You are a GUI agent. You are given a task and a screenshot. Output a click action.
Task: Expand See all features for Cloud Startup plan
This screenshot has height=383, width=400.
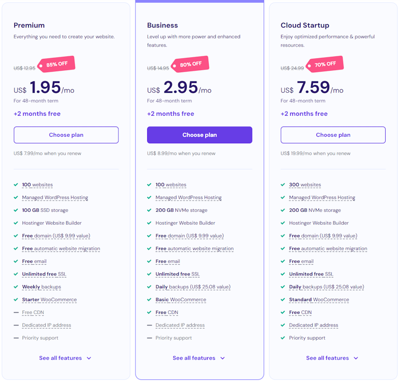pos(332,358)
